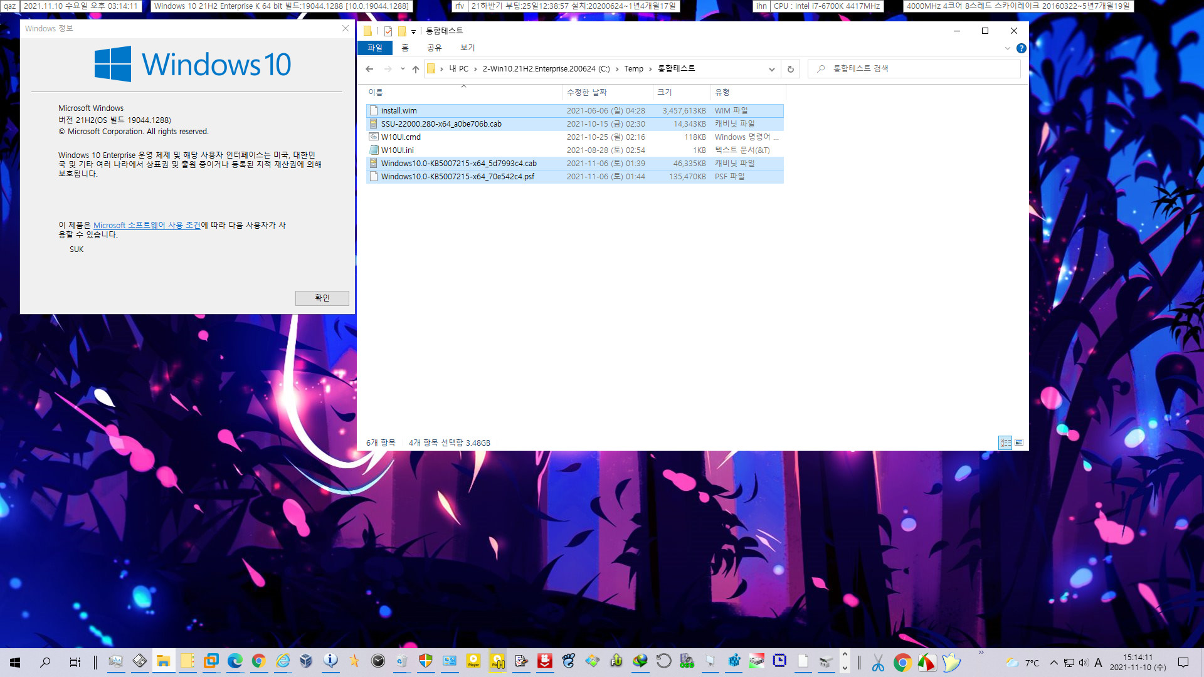Viewport: 1204px width, 677px height.
Task: Sort files by the 이름 column header
Action: point(464,92)
